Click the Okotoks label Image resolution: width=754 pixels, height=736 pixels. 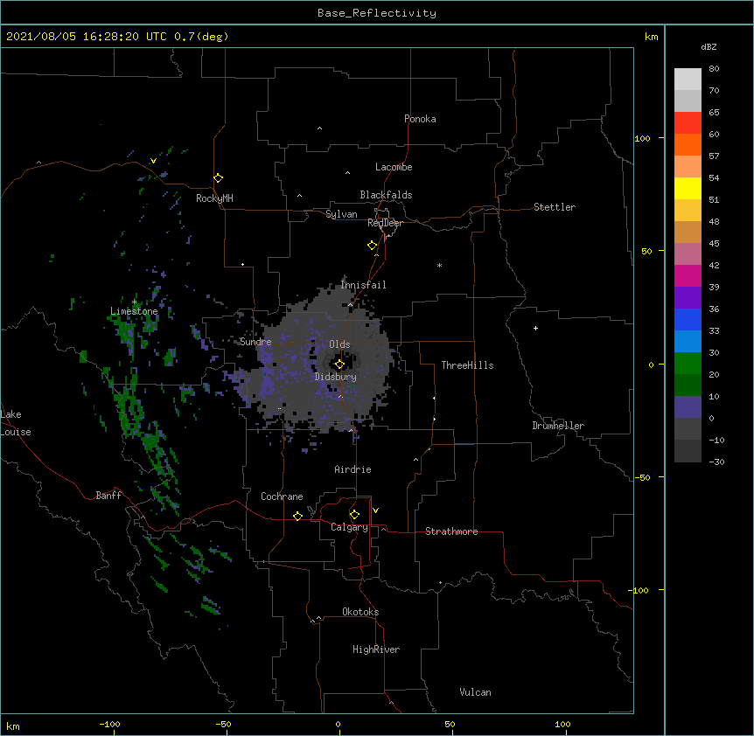click(360, 612)
